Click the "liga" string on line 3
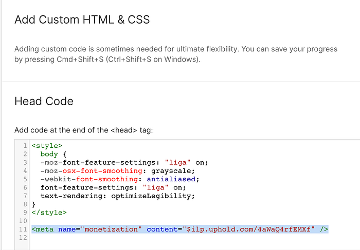The height and width of the screenshot is (250, 360). pos(177,162)
